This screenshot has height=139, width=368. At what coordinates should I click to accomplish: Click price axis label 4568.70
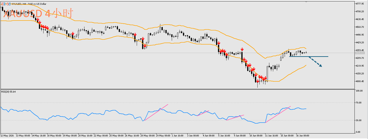tap(359, 27)
